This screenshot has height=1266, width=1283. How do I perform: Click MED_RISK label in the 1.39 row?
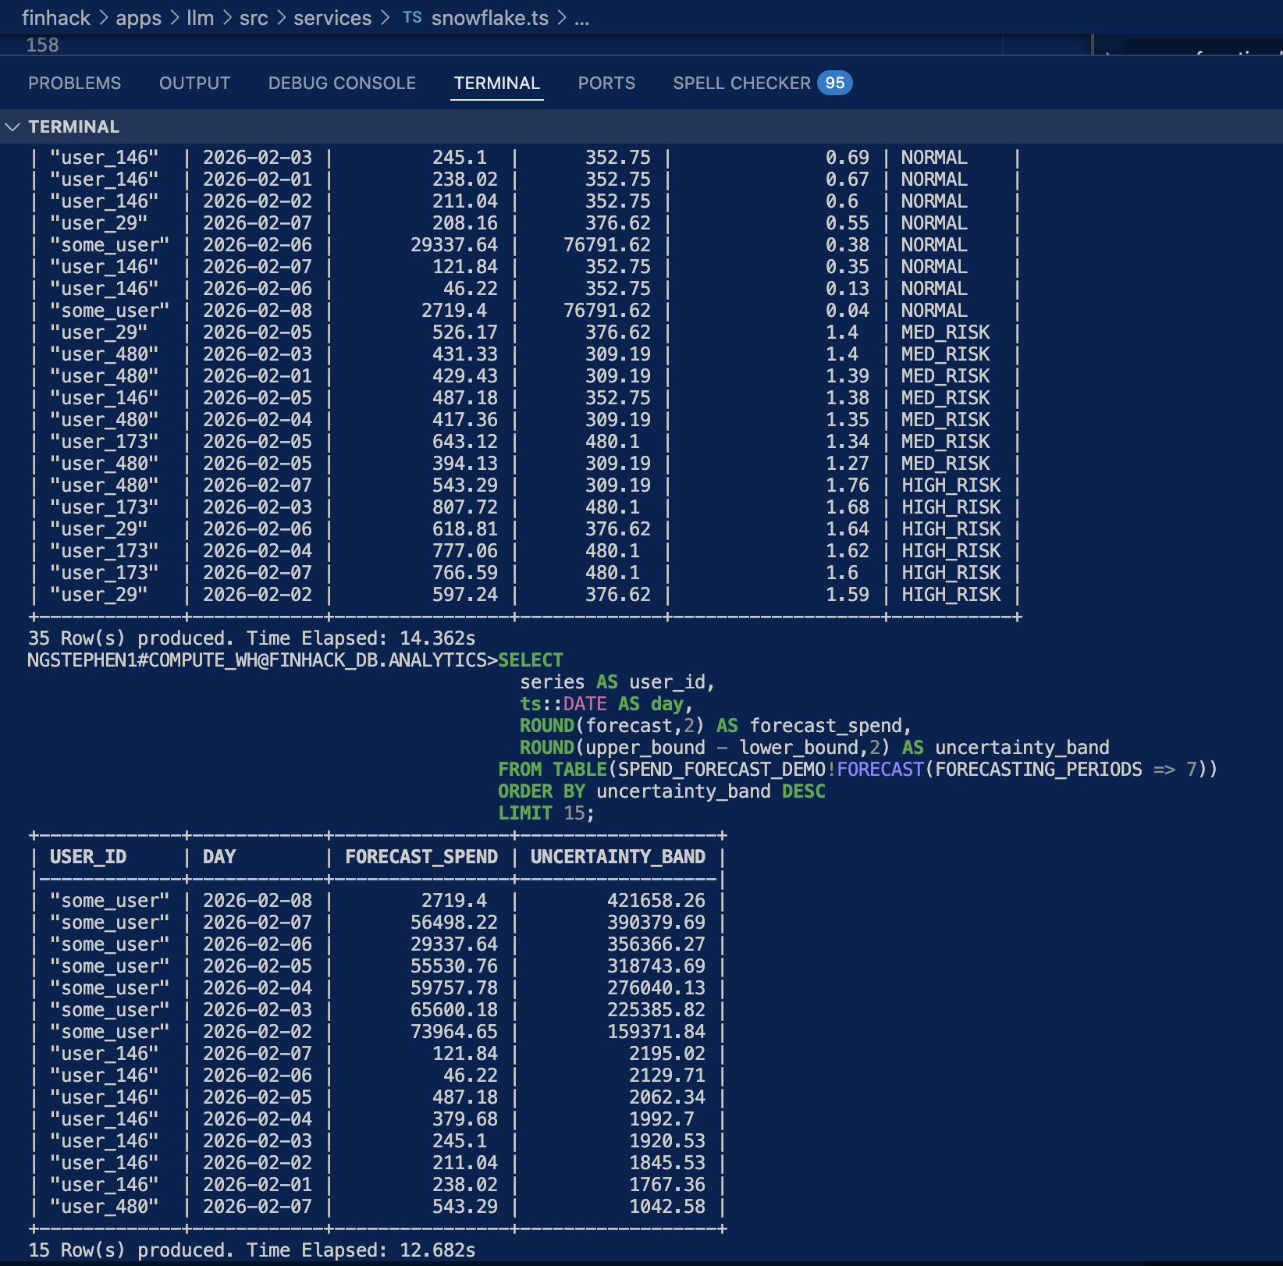click(945, 376)
